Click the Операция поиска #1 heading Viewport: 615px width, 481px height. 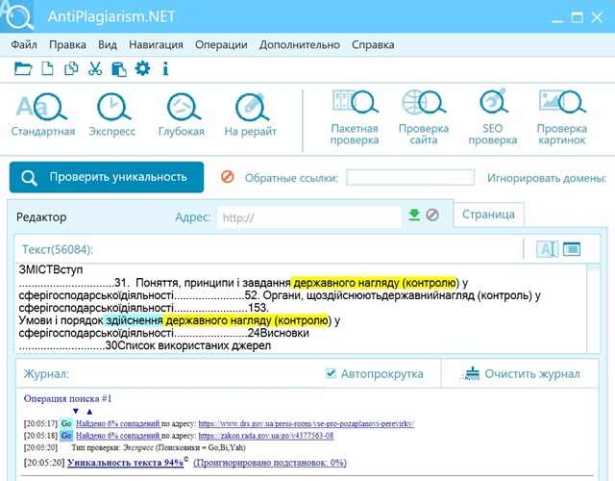point(67,398)
